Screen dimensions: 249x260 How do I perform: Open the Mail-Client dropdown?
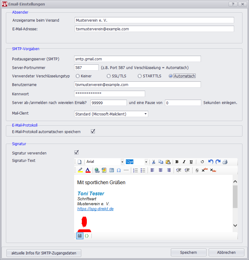[146, 114]
